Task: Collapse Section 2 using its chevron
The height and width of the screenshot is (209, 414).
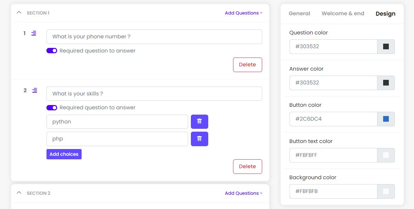Action: (19, 193)
